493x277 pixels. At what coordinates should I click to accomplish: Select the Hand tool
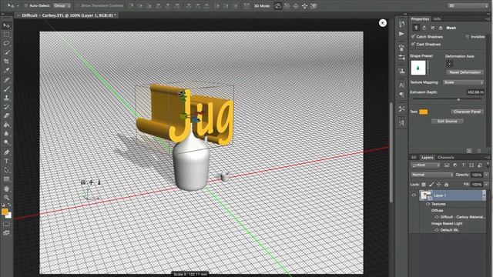[x=7, y=189]
